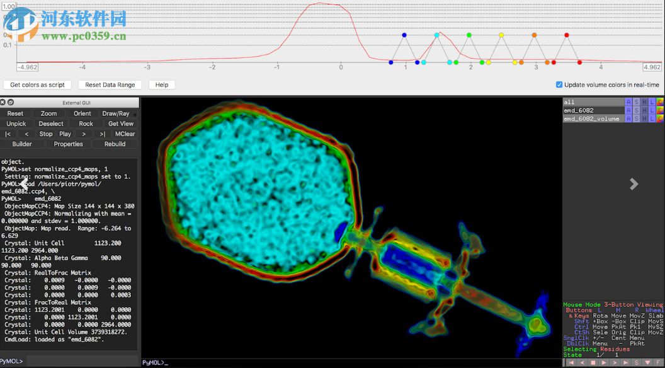This screenshot has height=368, width=665.
Task: Click the play triangle in bottom-right movie controls
Action: pos(604,362)
